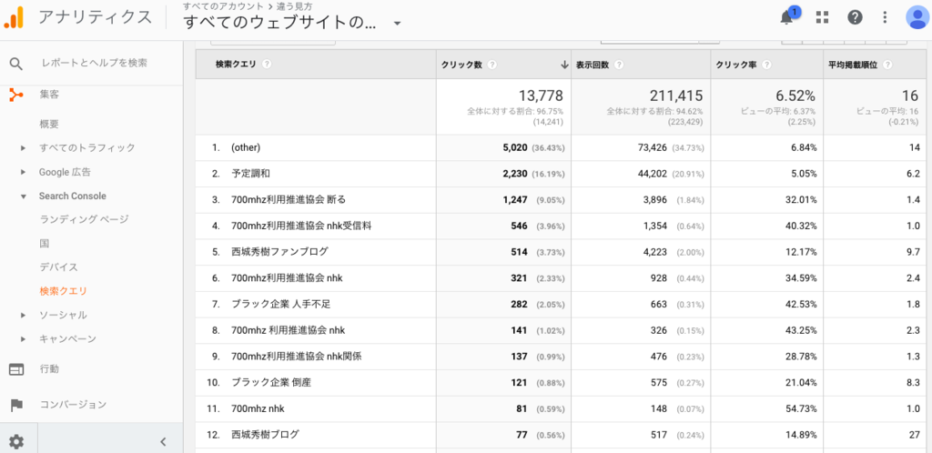
Task: Click the Google Analytics logo
Action: click(x=14, y=17)
